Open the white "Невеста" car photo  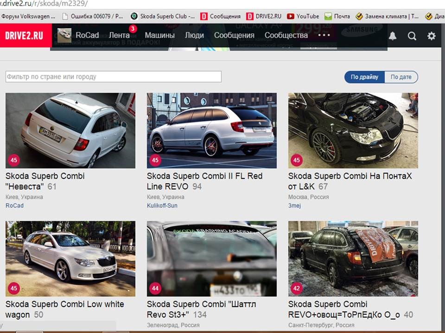[70, 130]
